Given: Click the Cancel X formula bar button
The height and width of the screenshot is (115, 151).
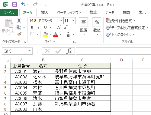Looking at the screenshot, I should (x=47, y=51).
